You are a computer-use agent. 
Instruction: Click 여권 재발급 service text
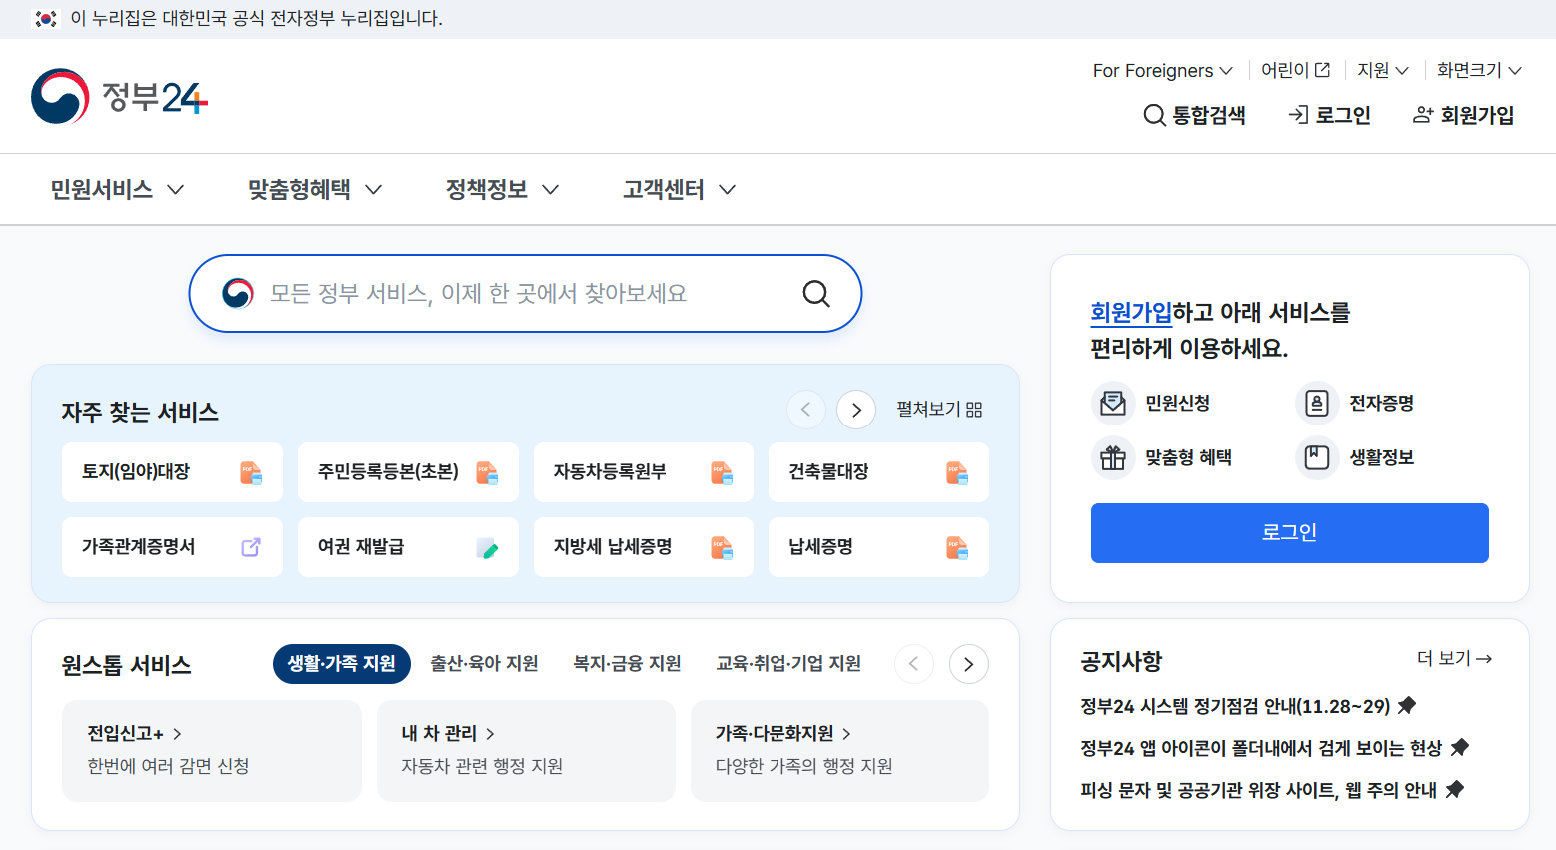[x=361, y=547]
